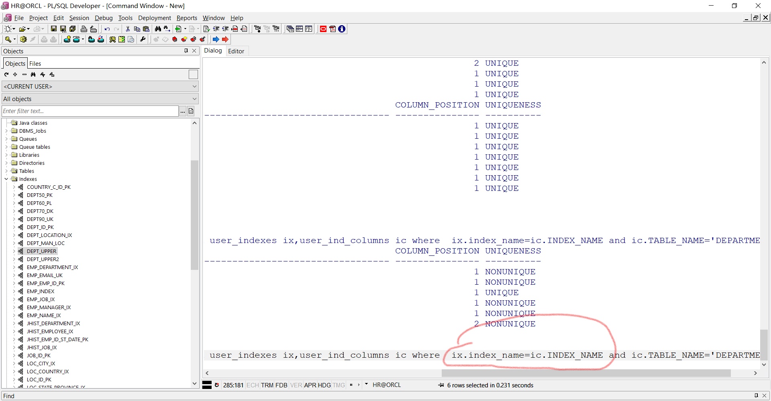Toggle the HDG status indicator

coord(324,385)
